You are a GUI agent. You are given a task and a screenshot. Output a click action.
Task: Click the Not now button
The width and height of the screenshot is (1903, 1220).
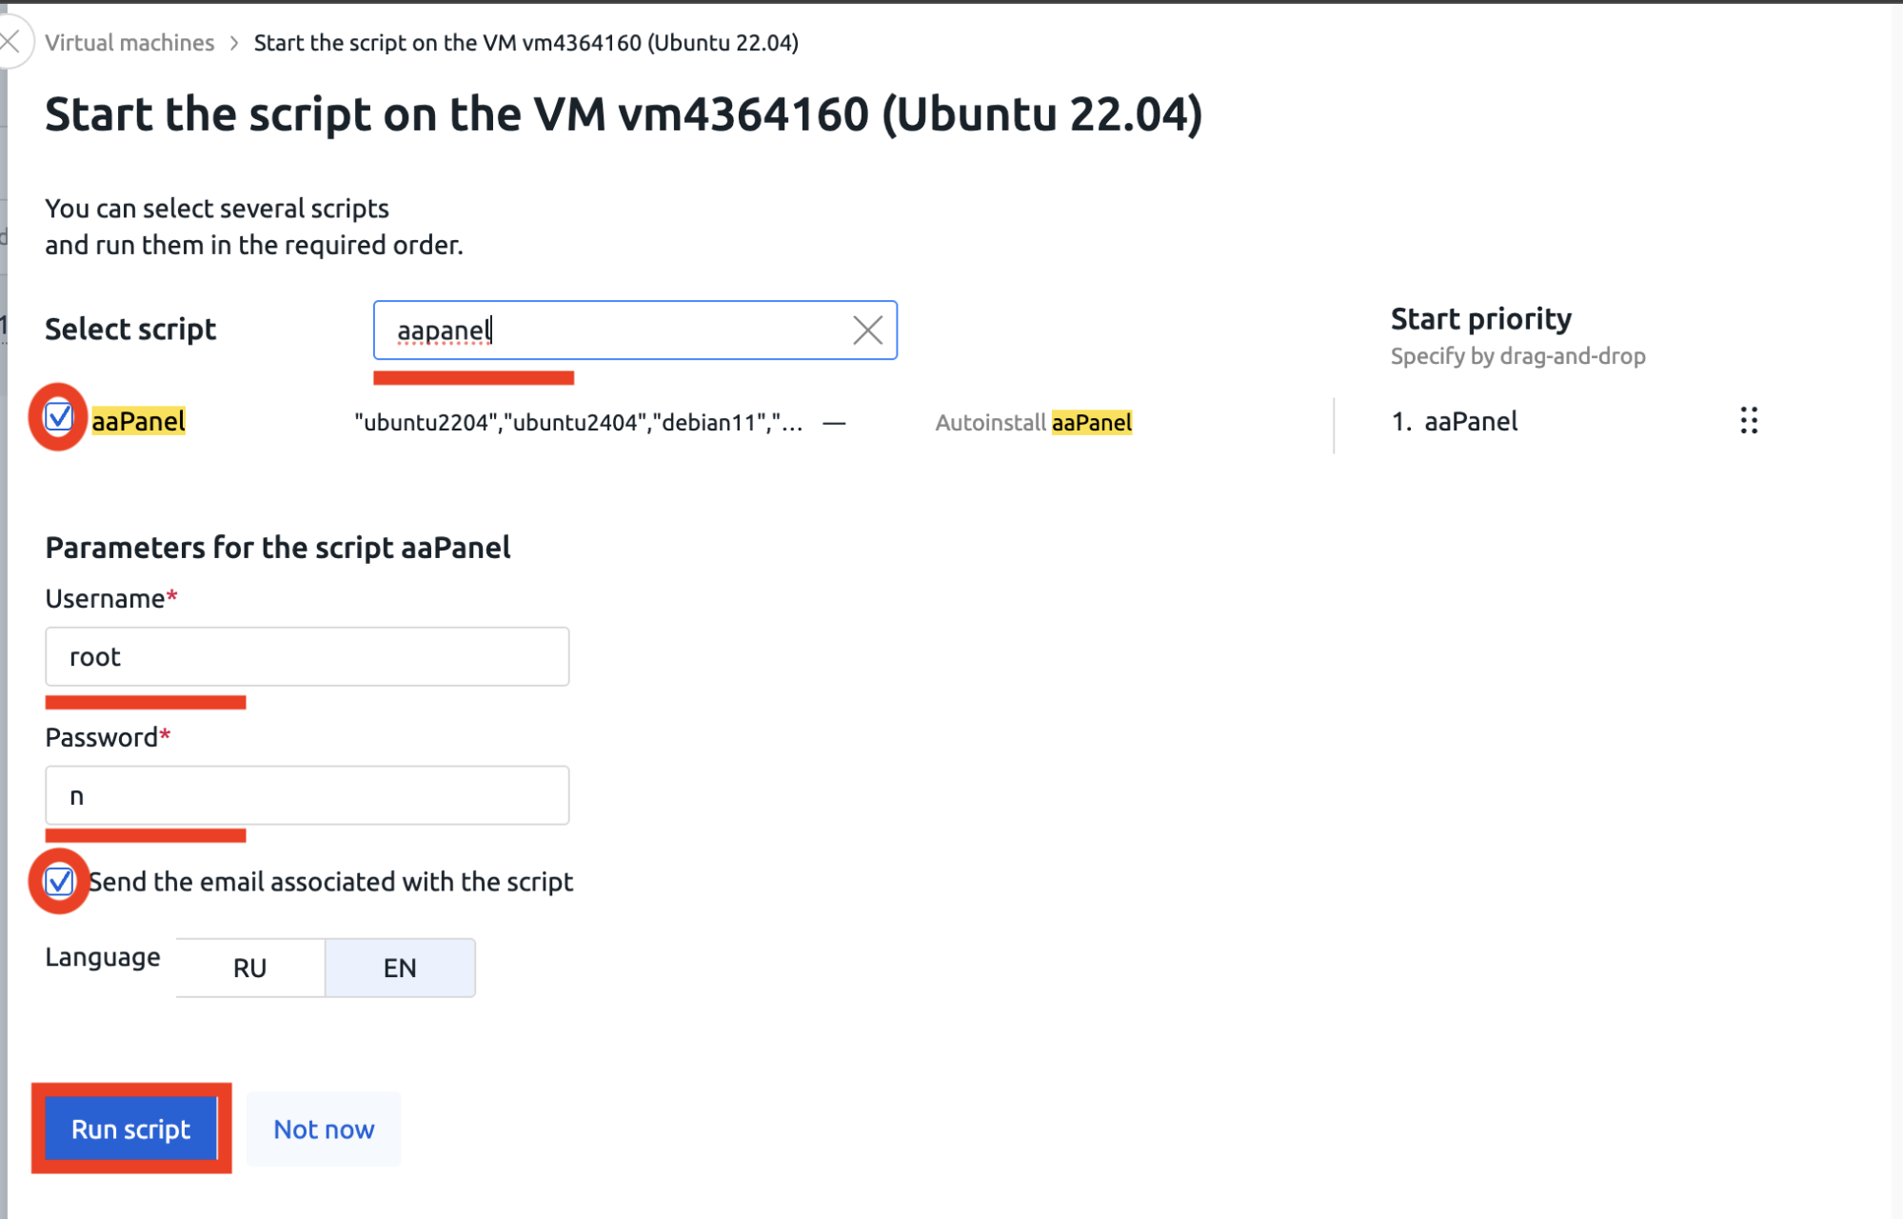[x=324, y=1129]
